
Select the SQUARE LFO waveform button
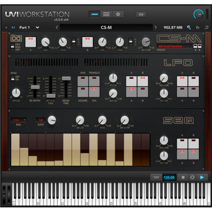83,92
